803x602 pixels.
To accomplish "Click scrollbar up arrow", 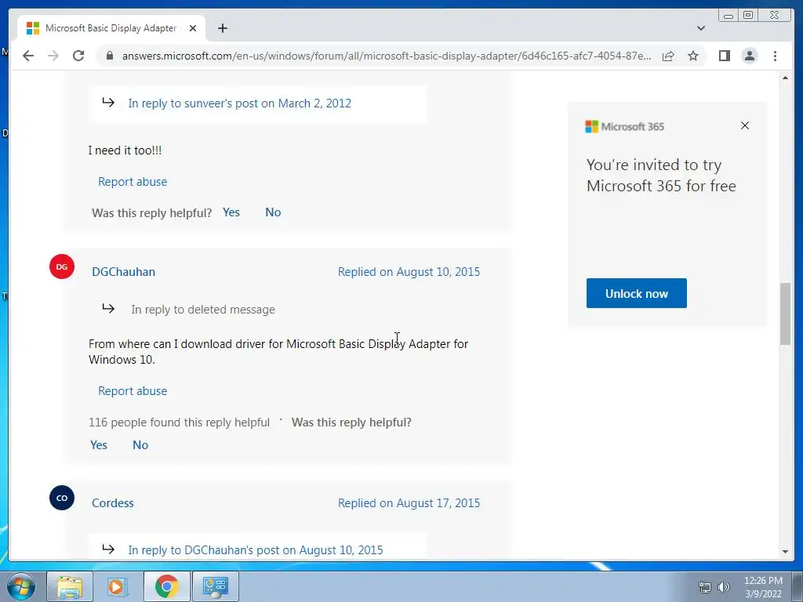I will 785,78.
